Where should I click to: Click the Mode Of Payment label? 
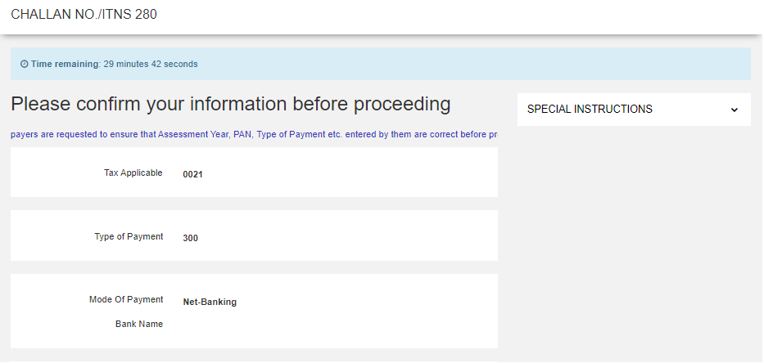tap(126, 299)
